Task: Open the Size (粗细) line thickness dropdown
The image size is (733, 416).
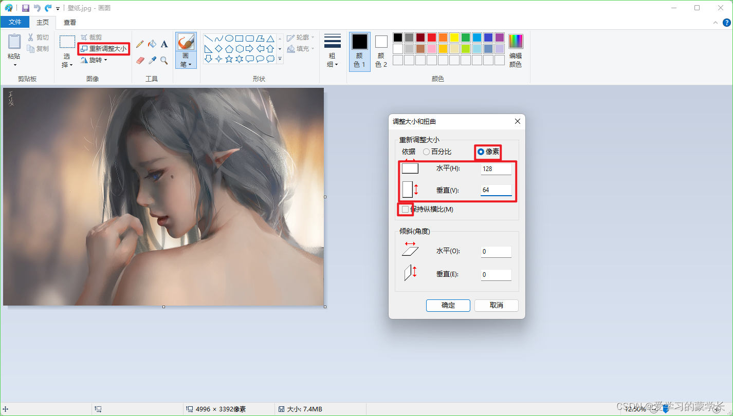Action: (x=333, y=51)
